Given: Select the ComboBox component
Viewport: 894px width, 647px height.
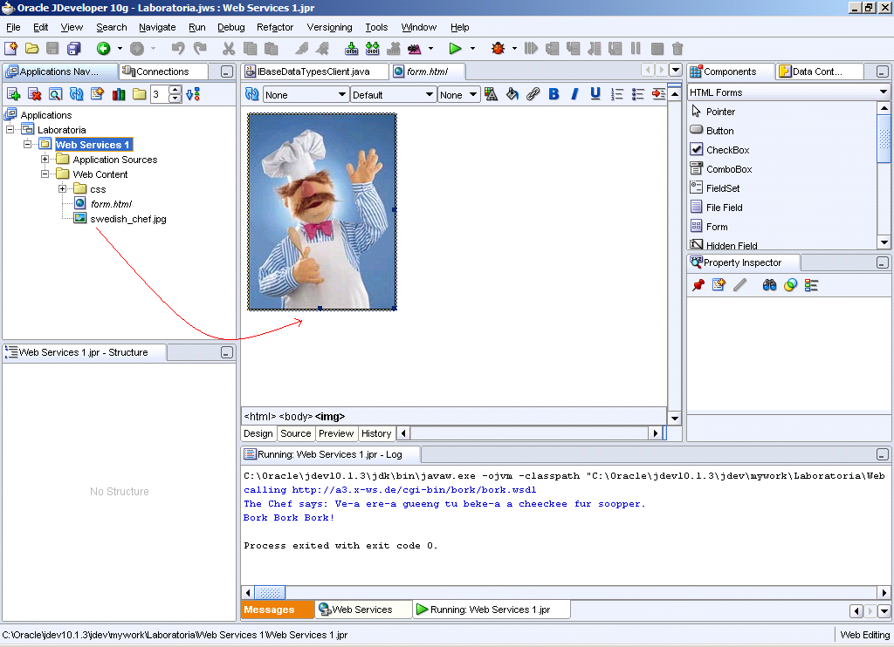Looking at the screenshot, I should 729,169.
